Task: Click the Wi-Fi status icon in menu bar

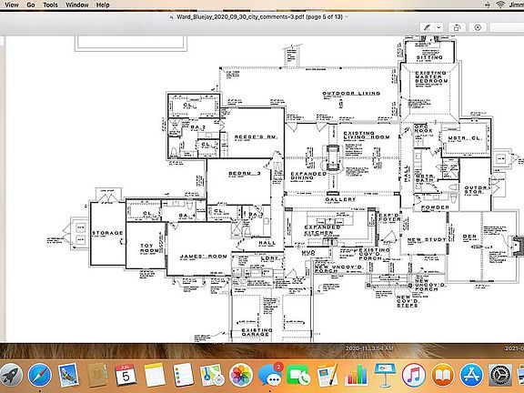Action: [x=500, y=5]
